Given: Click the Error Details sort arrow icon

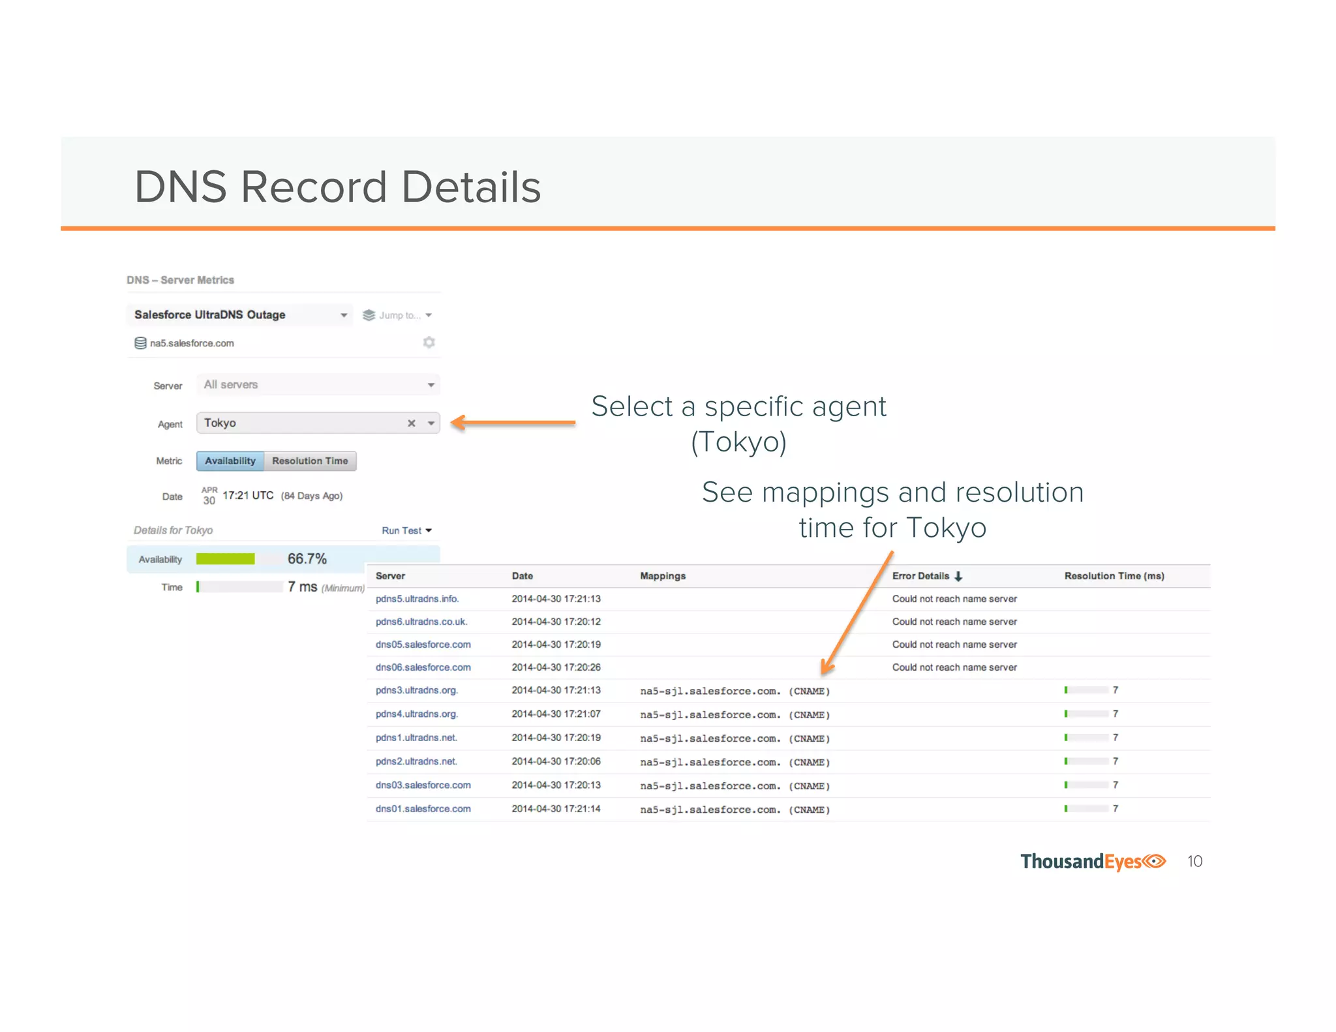Looking at the screenshot, I should [958, 577].
